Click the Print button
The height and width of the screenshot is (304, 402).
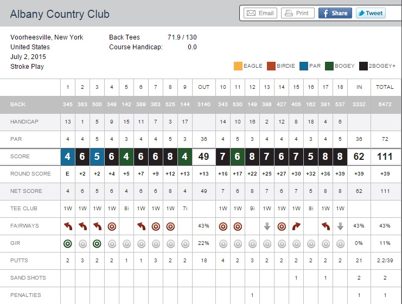[x=297, y=13]
